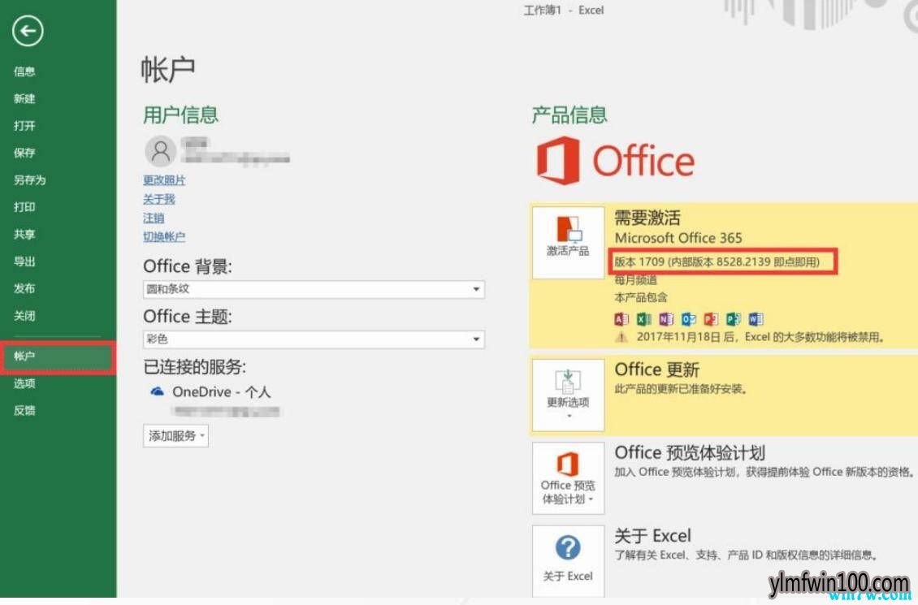Click the Word app icon

point(756,319)
